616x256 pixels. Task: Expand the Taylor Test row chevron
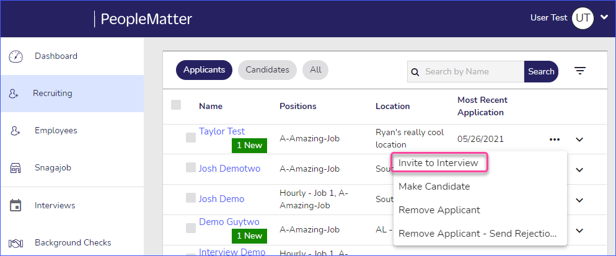click(579, 139)
